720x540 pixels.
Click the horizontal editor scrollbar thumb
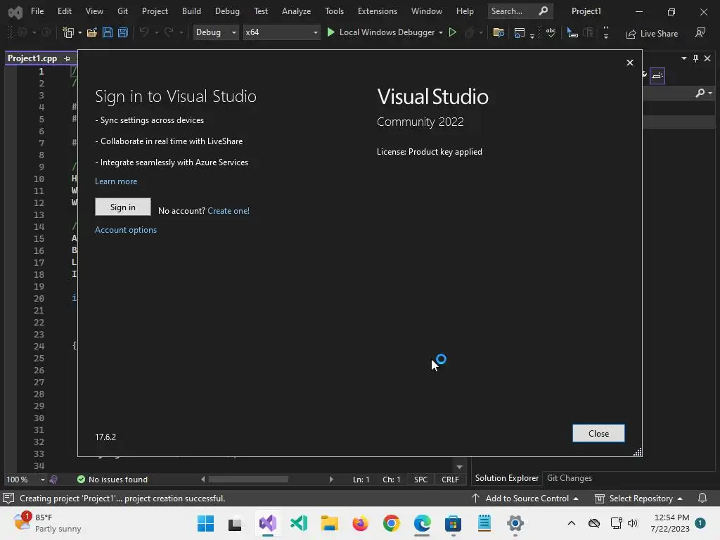(x=248, y=480)
